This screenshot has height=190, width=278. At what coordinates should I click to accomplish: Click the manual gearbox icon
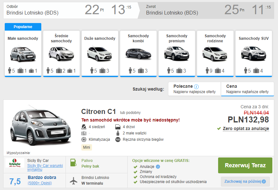[x=118, y=140]
